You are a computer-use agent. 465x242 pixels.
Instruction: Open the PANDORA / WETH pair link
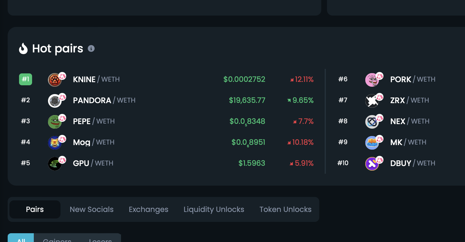[104, 100]
